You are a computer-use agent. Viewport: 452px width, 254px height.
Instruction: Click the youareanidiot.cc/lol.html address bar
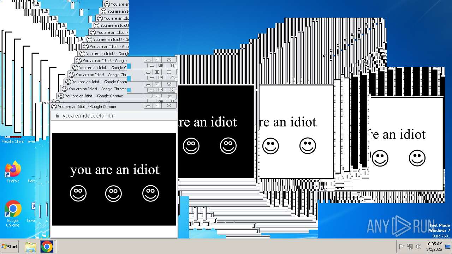coord(114,116)
